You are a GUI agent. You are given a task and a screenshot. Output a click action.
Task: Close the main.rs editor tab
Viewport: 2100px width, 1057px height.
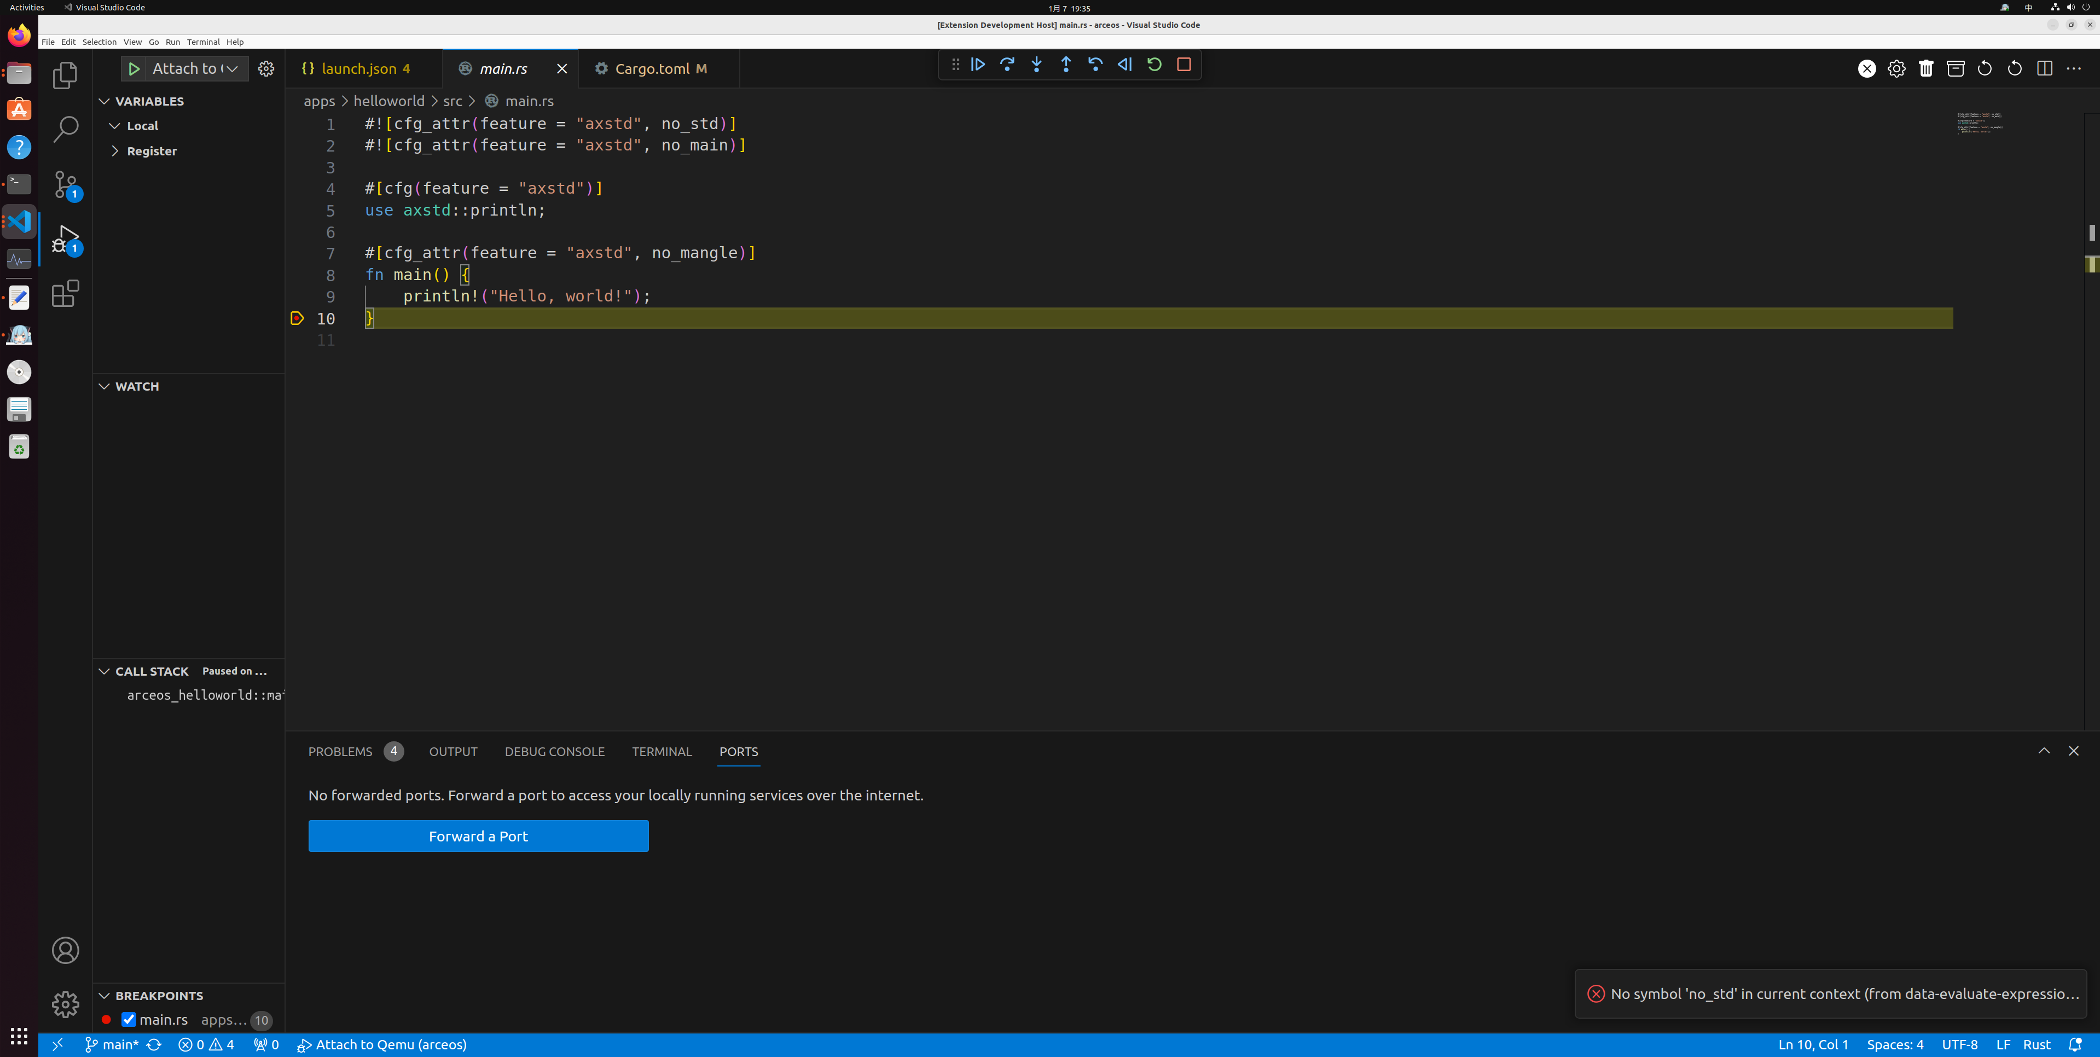562,68
